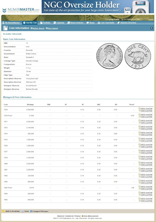Open the News+Articles tab
Image resolution: width=156 pixels, height=222 pixels.
click(x=75, y=23)
